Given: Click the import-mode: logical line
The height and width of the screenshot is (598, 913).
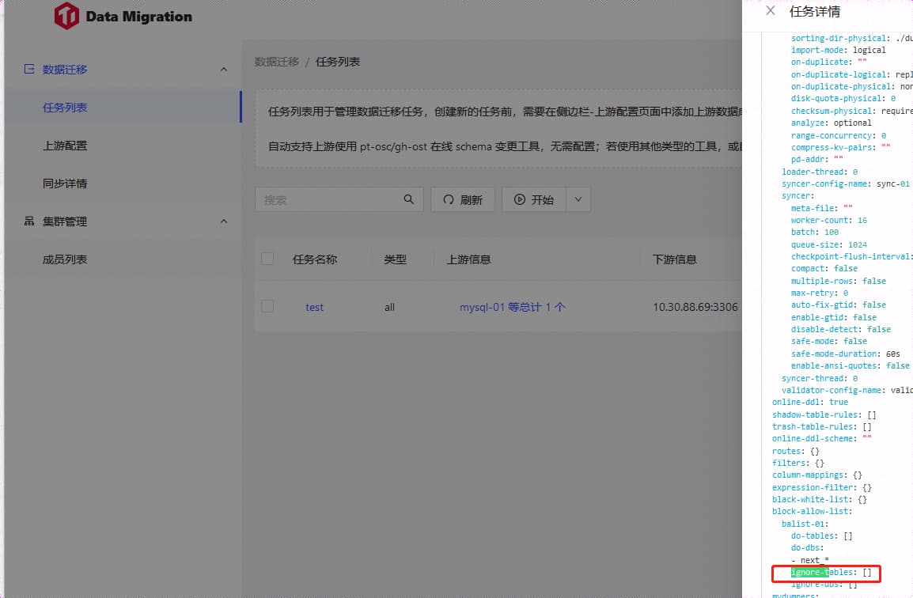Looking at the screenshot, I should 839,50.
